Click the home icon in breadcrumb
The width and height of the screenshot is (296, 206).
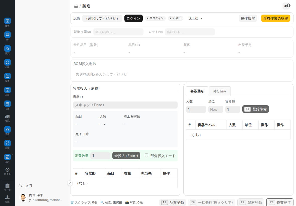76,6
